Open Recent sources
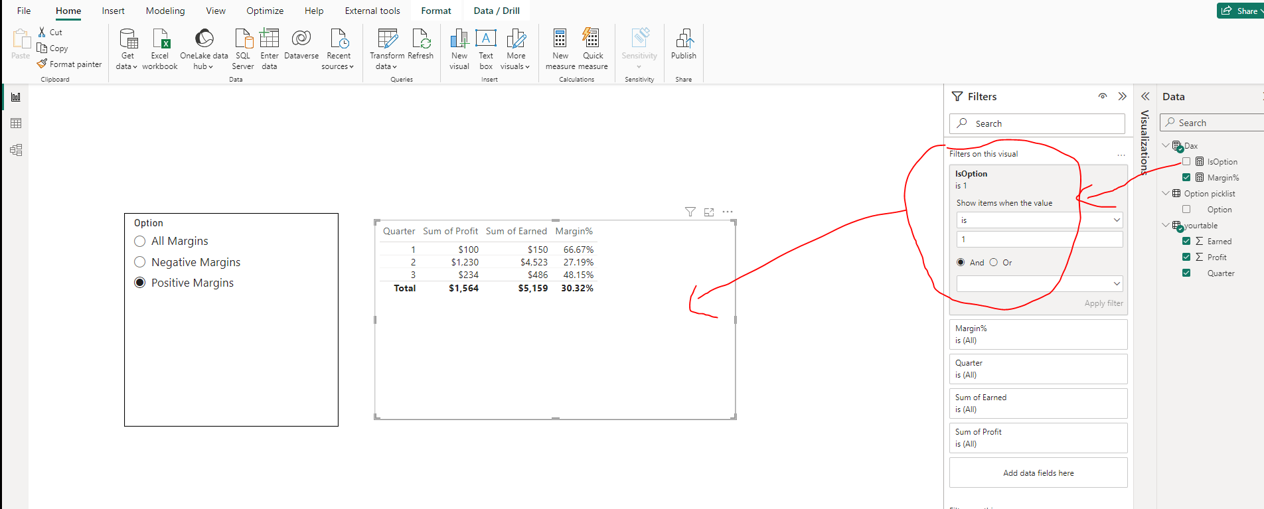The image size is (1264, 509). point(339,49)
